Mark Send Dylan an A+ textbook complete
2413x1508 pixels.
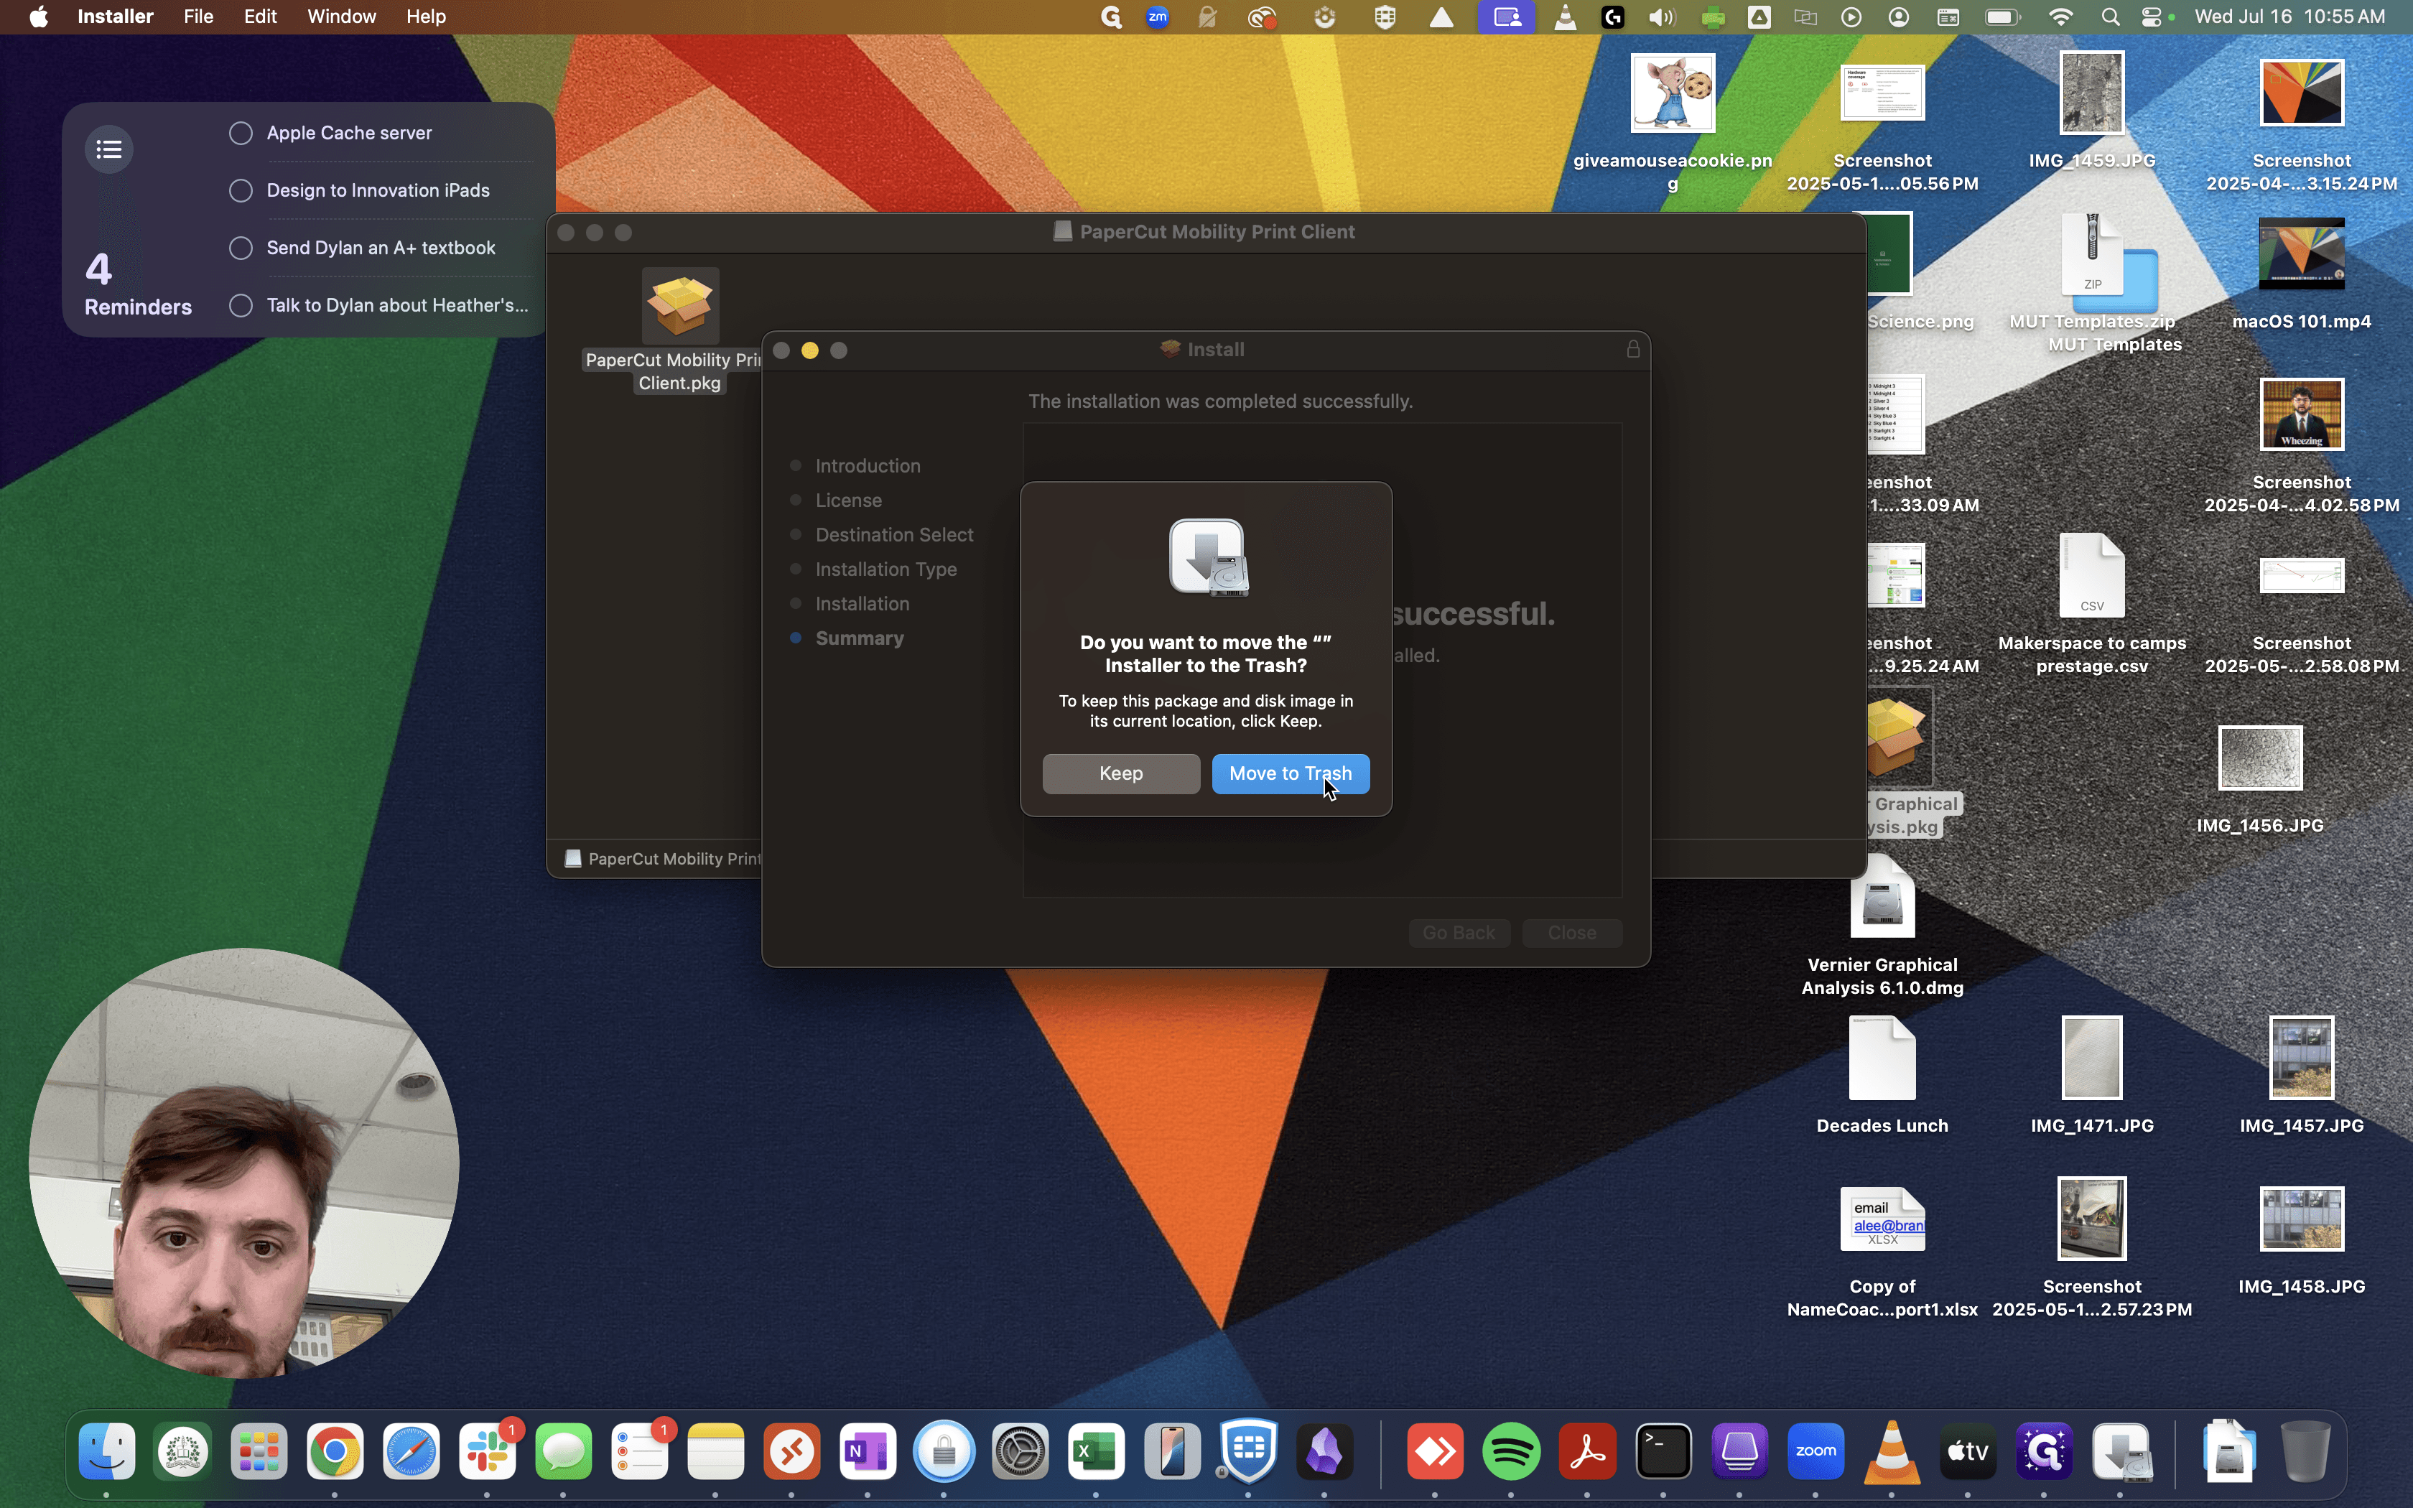click(x=241, y=248)
